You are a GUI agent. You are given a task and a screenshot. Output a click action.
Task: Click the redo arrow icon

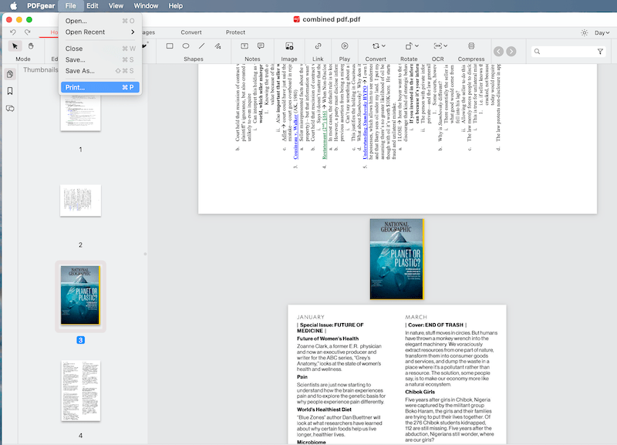pyautogui.click(x=27, y=32)
